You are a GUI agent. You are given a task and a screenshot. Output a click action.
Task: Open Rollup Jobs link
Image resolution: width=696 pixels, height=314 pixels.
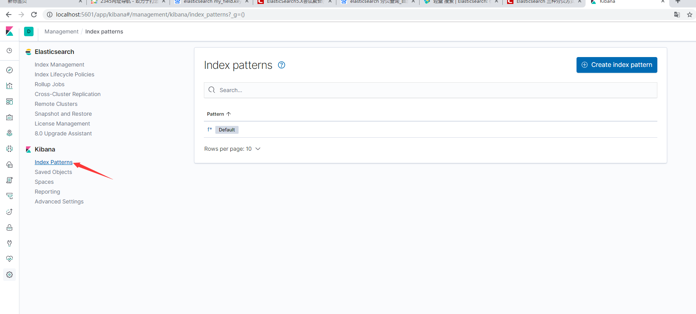pos(49,84)
